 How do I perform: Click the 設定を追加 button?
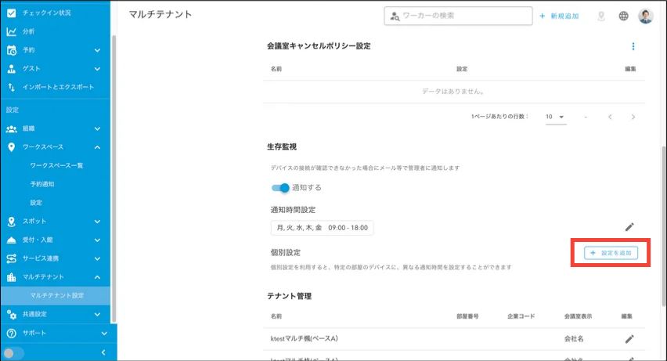coord(611,253)
